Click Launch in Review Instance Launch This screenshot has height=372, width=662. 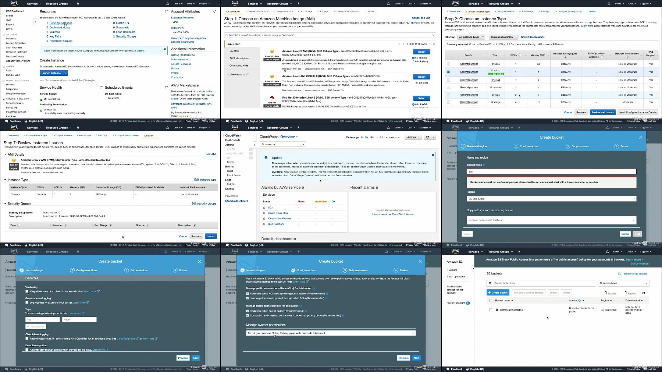tap(211, 236)
